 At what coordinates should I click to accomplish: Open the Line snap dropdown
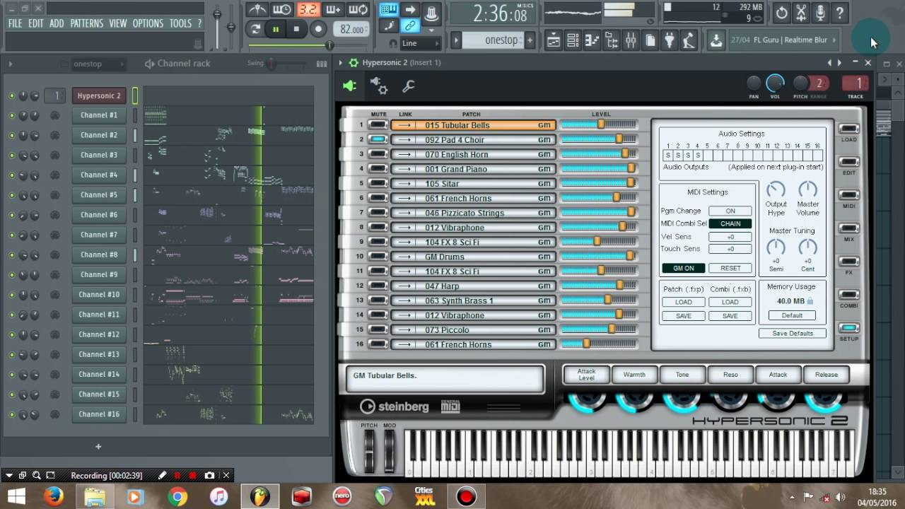420,43
